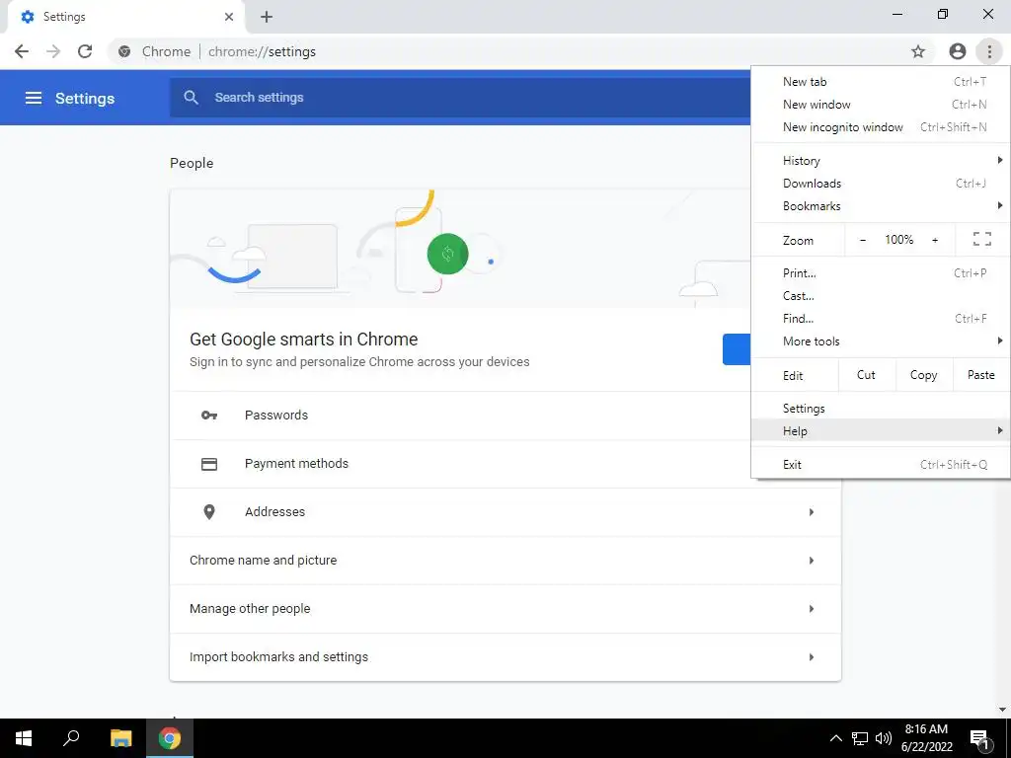Select New window from the menu
Viewport: 1011px width, 758px height.
tap(881, 105)
